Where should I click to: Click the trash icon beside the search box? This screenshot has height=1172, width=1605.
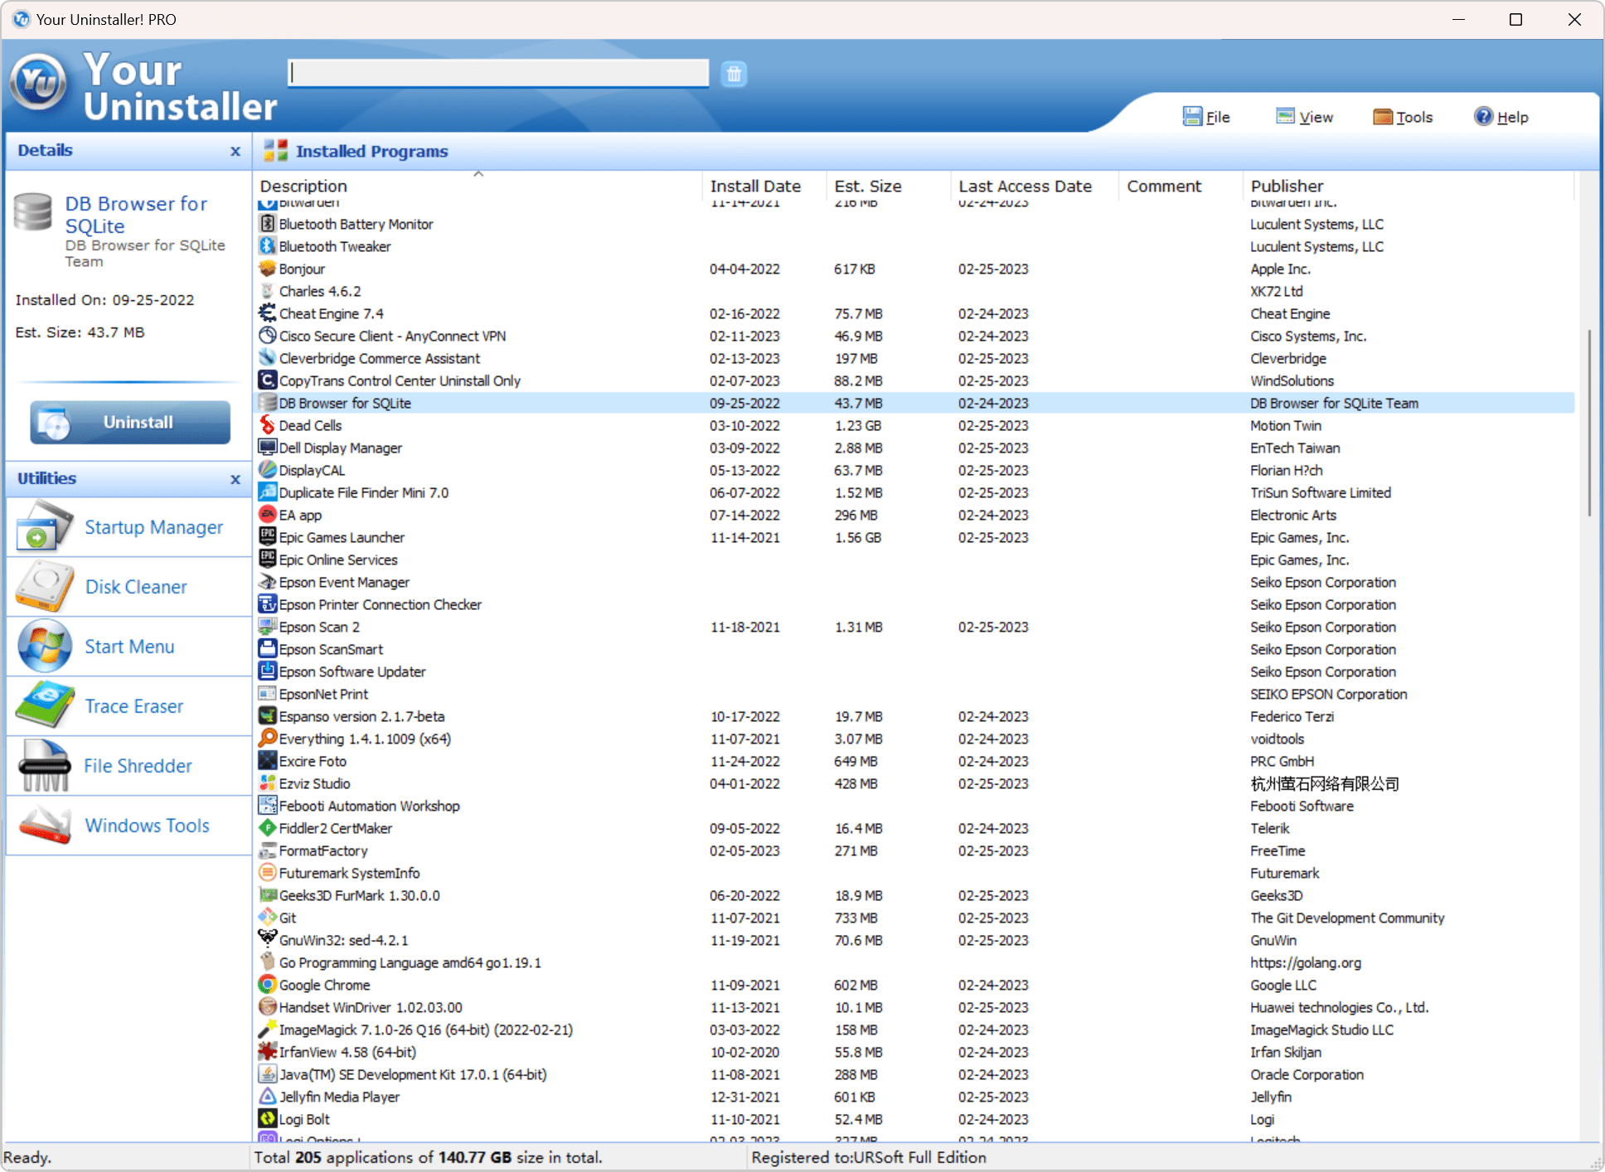tap(734, 75)
